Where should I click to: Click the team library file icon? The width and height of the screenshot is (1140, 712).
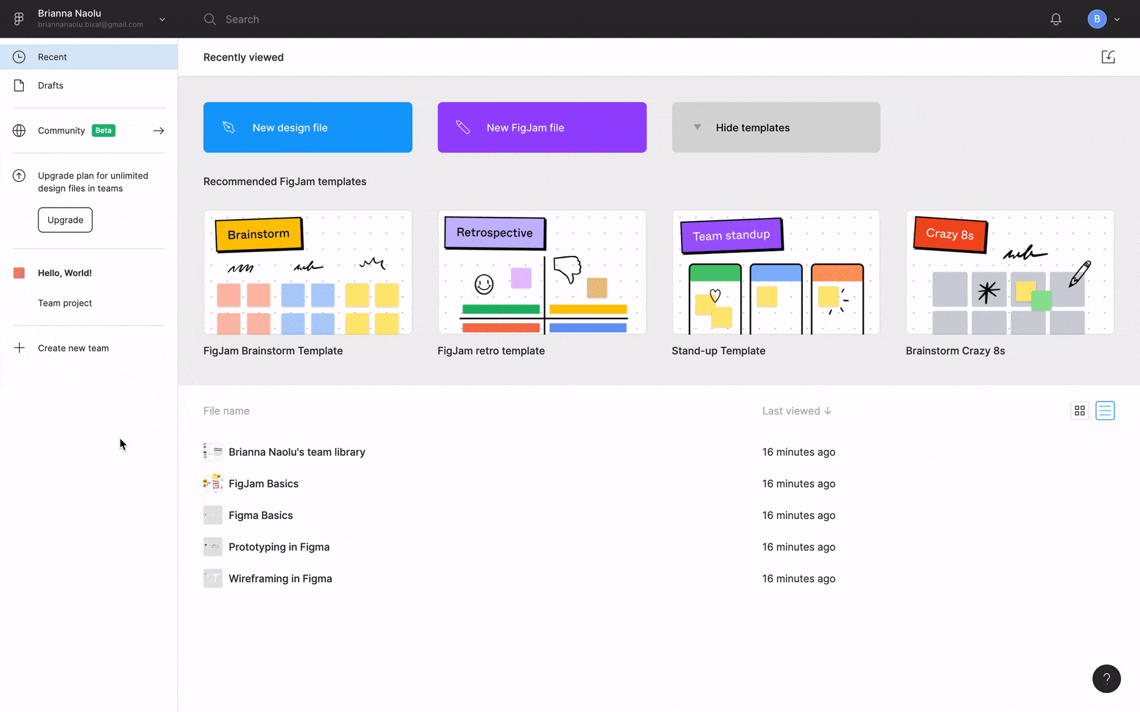coord(213,452)
